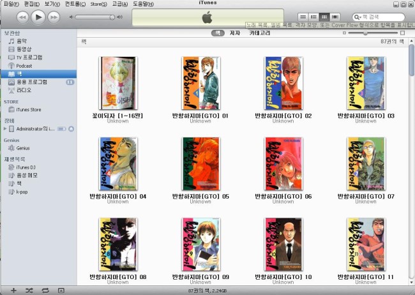Image resolution: width=415 pixels, height=295 pixels.
Task: Click the low volume speaker icon
Action: click(x=71, y=17)
